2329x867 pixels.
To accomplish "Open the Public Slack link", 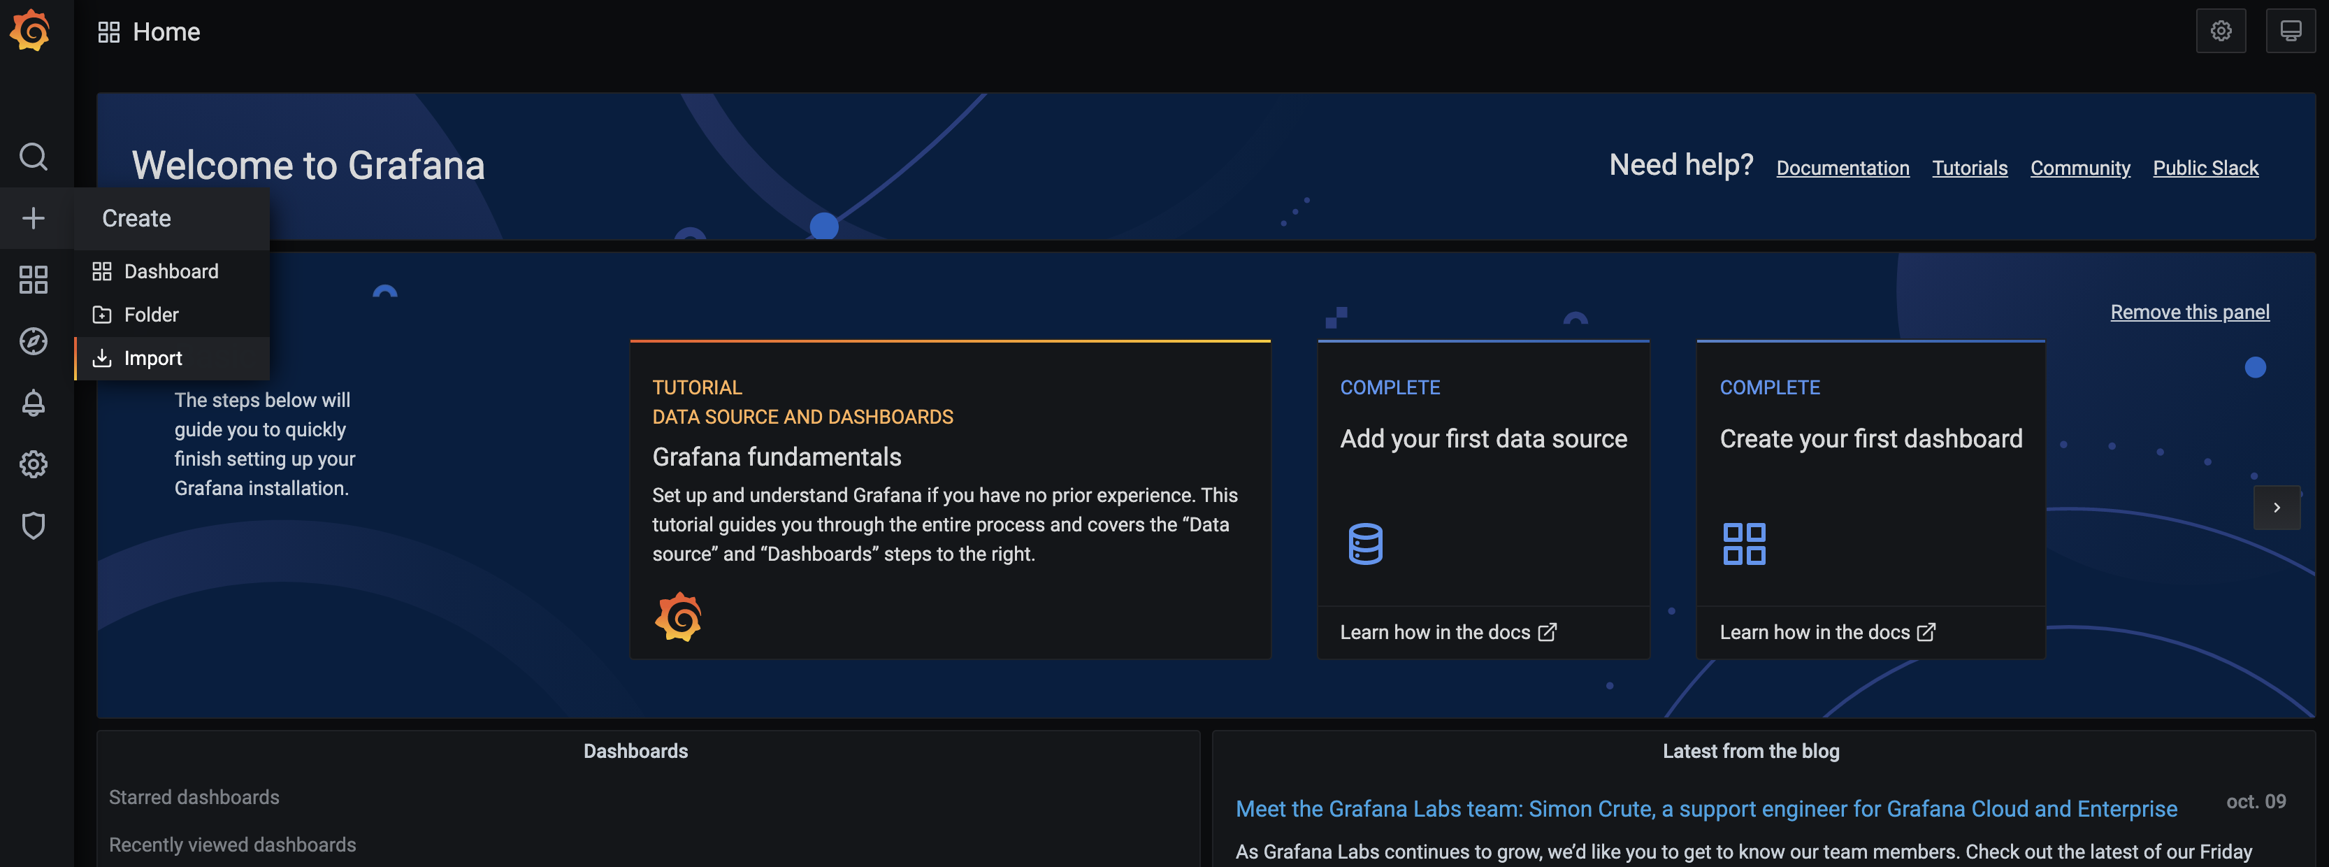I will [x=2205, y=169].
